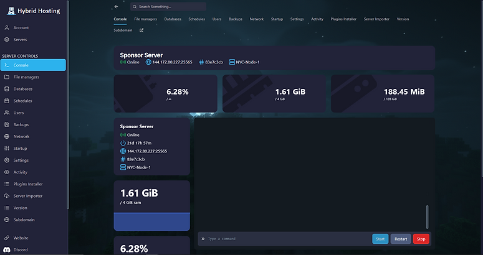
Task: Click the Version list icon in sidebar
Action: [7, 208]
